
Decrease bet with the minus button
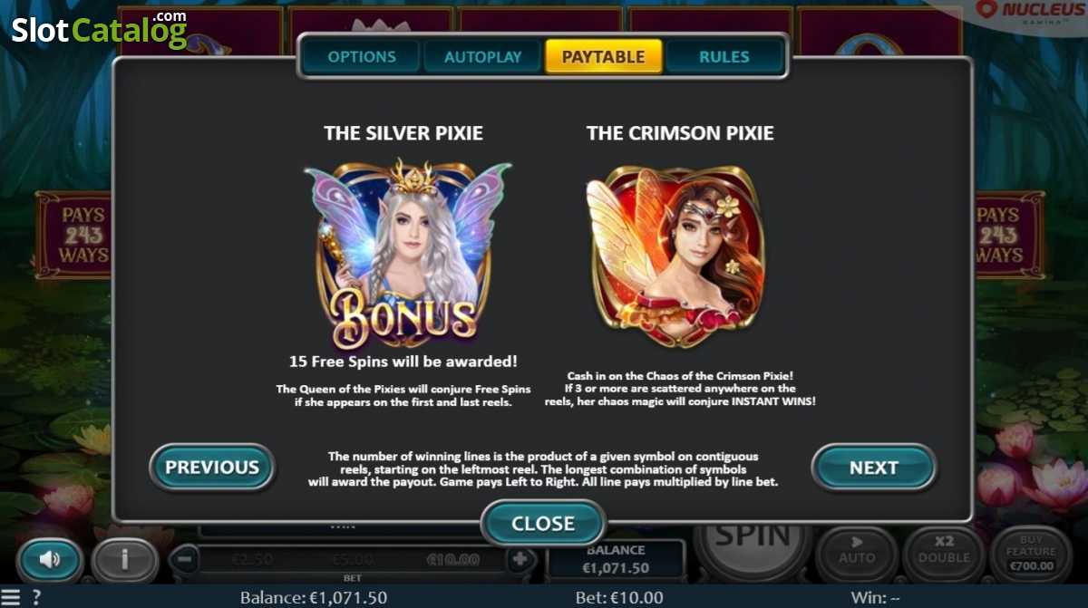click(184, 559)
